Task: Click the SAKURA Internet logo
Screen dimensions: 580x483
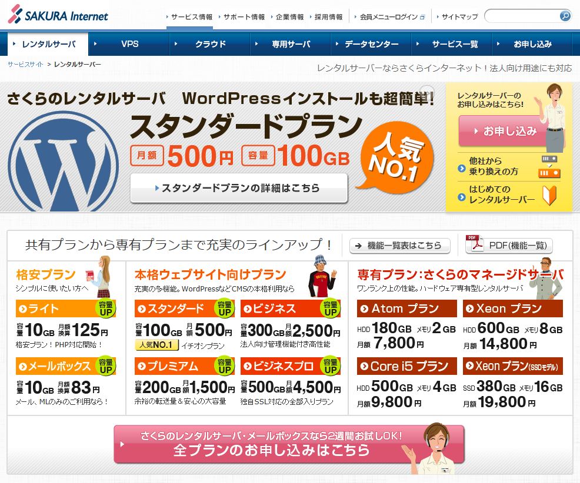Action: click(x=58, y=15)
